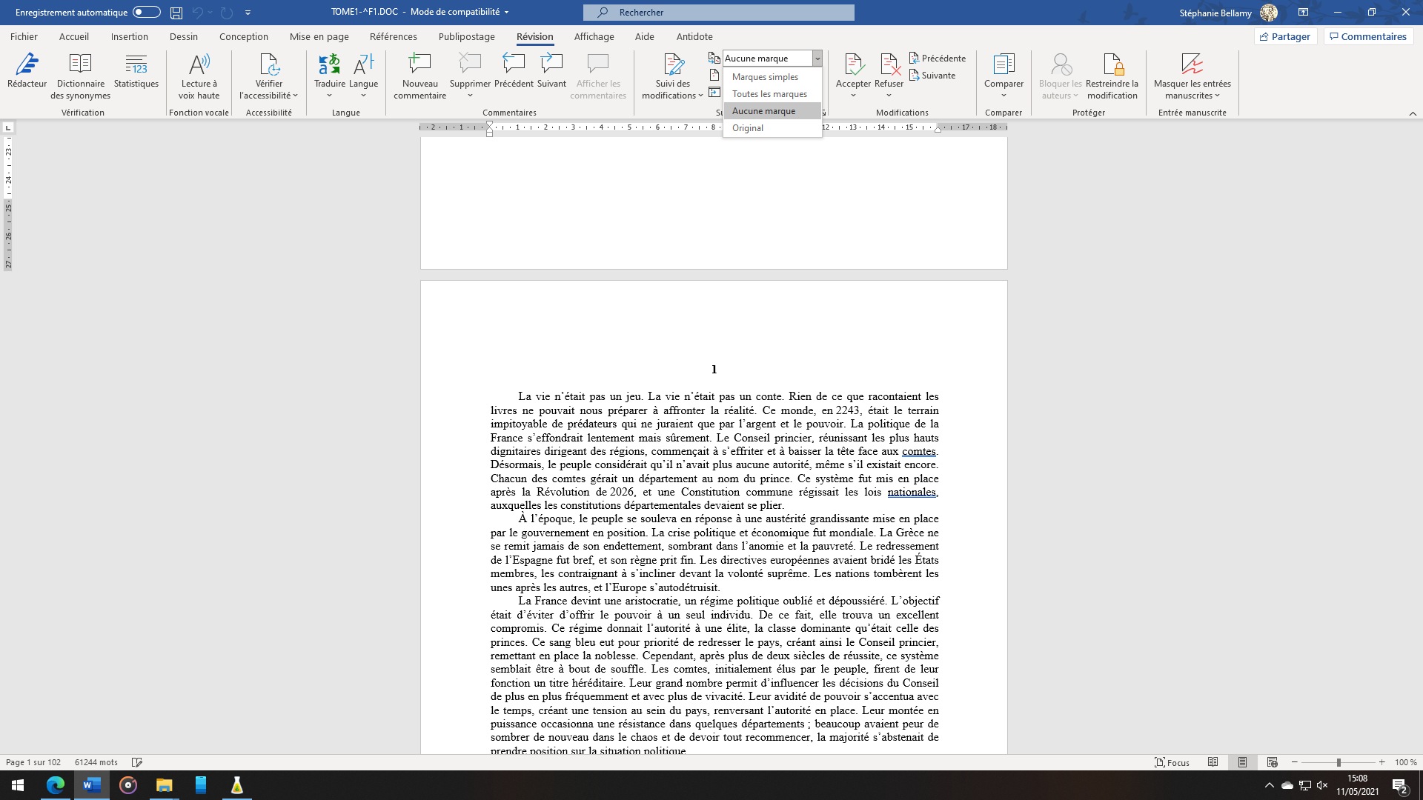
Task: Switch to Focus mode in status bar
Action: pos(1172,762)
